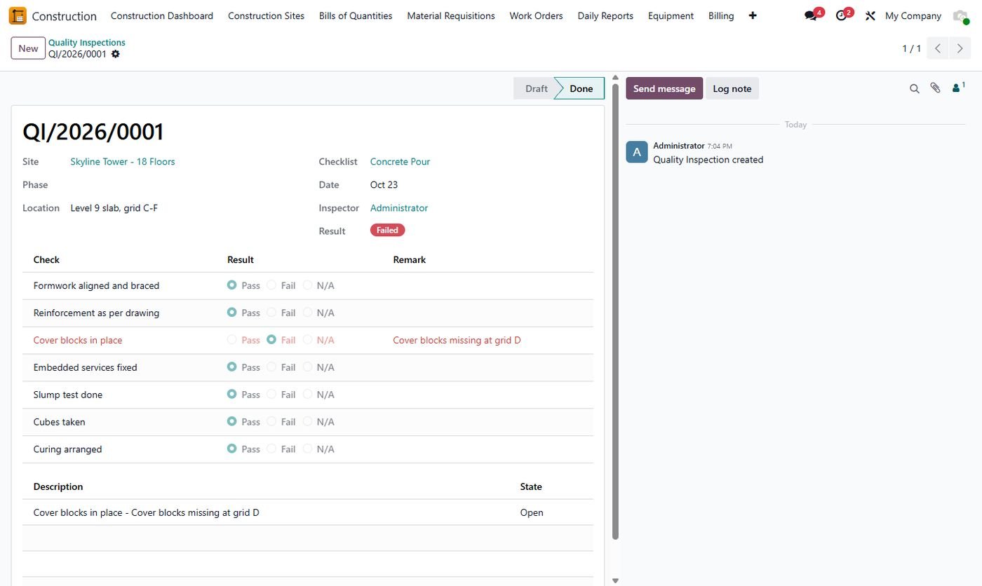Image resolution: width=982 pixels, height=586 pixels.
Task: Click the Date field showing Oct 23
Action: 384,185
